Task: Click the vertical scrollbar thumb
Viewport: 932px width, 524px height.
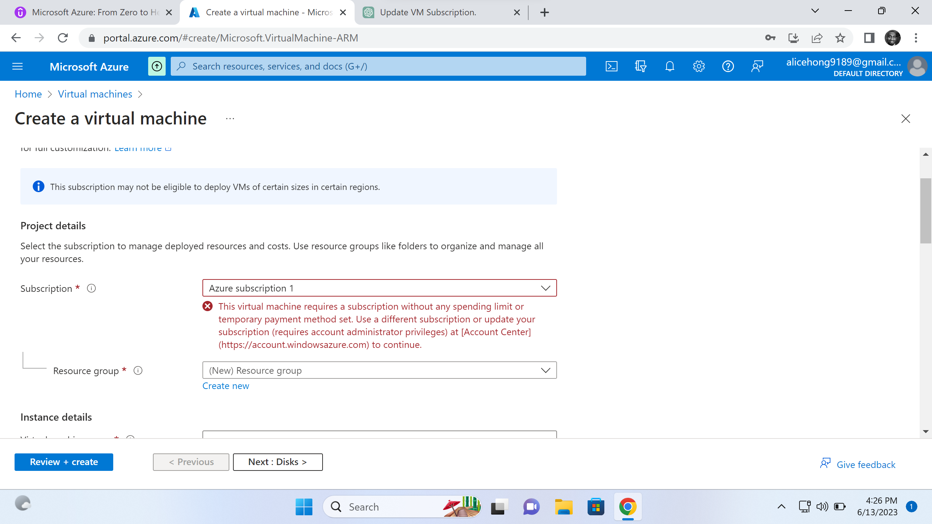Action: click(x=925, y=211)
